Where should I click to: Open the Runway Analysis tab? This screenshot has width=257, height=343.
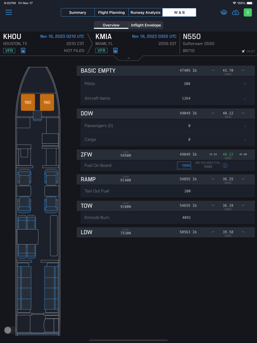(145, 12)
